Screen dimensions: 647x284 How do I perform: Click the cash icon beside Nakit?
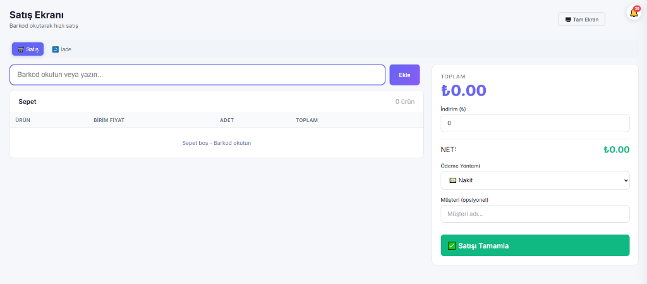452,180
